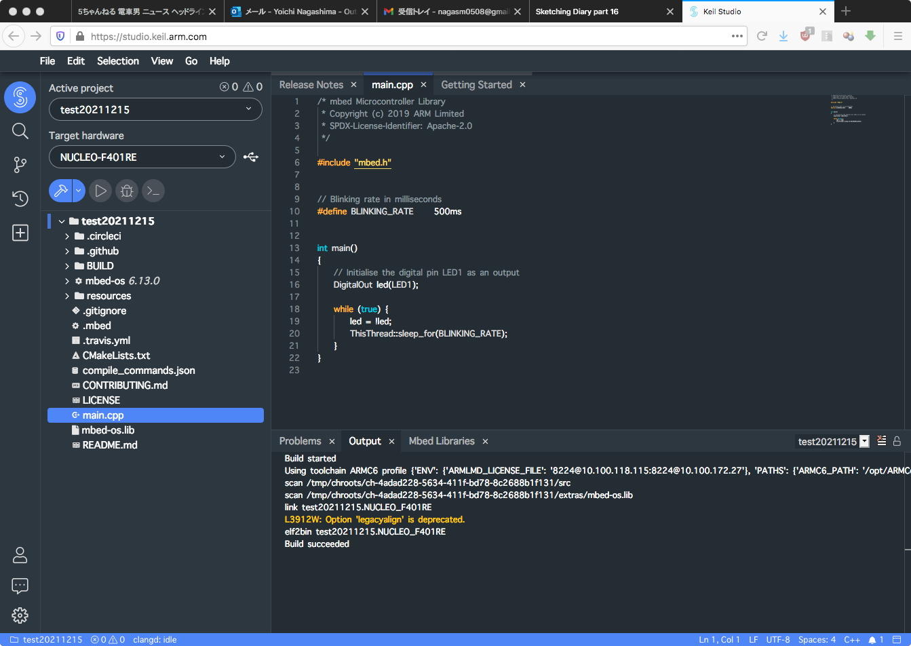The width and height of the screenshot is (911, 646).
Task: Expand the resources folder
Action: [67, 296]
